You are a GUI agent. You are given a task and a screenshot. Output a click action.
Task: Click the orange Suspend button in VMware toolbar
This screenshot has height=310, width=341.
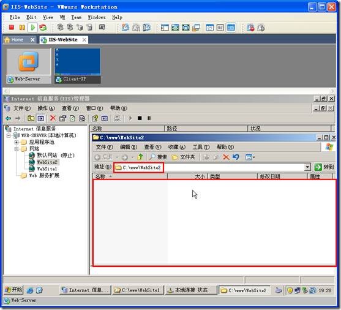(22, 28)
